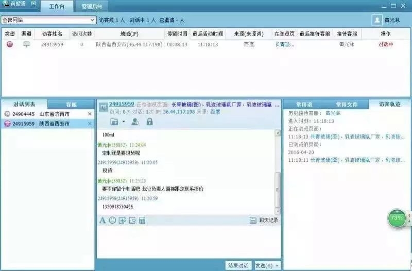Click the screenshot capture icon in chat toolbar
Viewport: 412px width, 271px height.
(x=132, y=221)
